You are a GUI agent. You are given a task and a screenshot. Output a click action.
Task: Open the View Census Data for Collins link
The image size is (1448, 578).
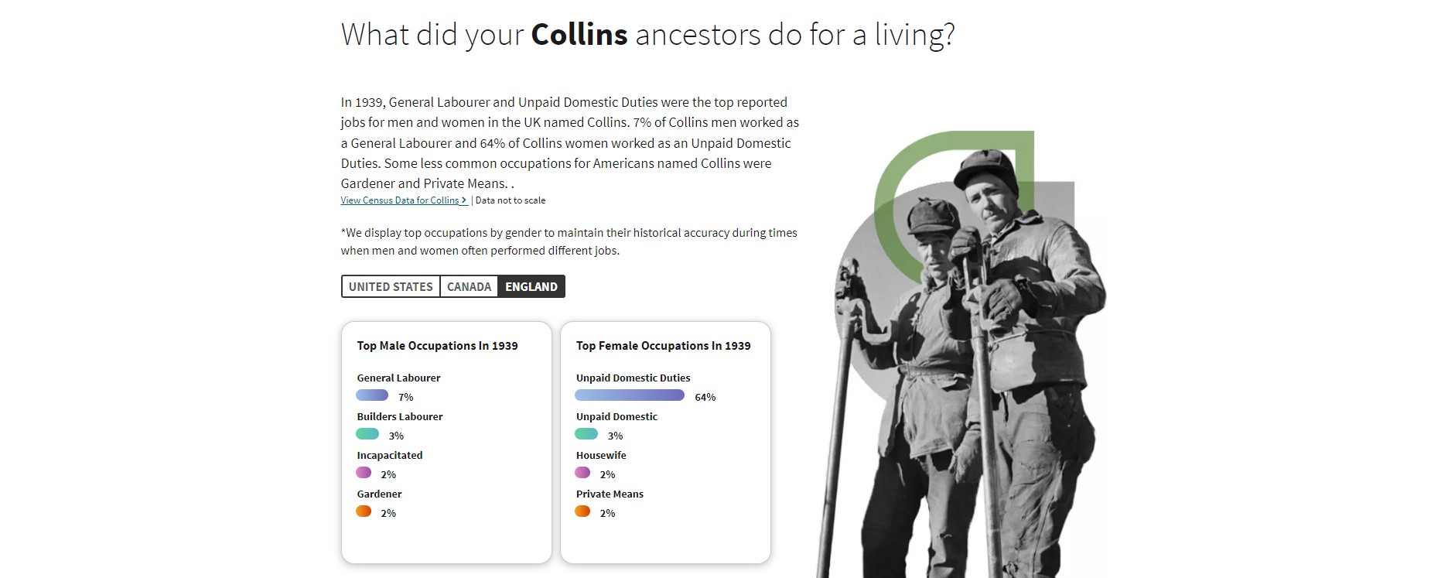point(398,200)
